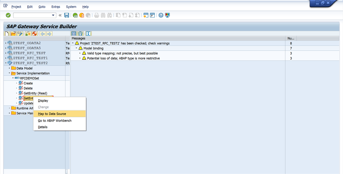Open the System menu
The image size is (343, 174).
[x=71, y=7]
